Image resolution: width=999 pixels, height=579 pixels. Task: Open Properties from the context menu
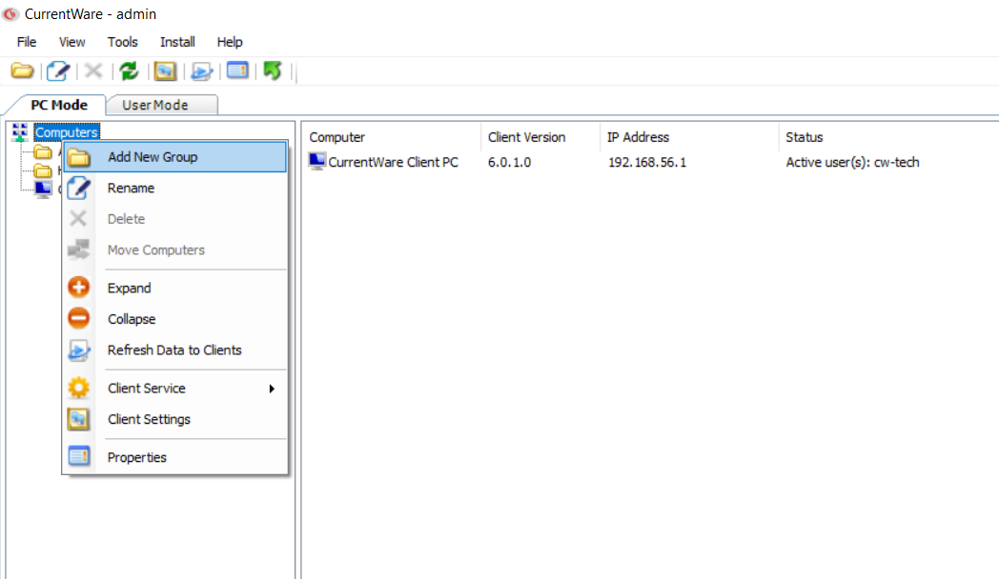click(175, 457)
